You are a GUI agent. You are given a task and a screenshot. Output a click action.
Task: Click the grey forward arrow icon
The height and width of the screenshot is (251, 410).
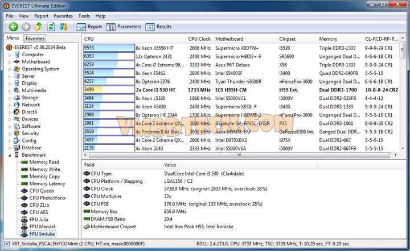click(x=26, y=27)
